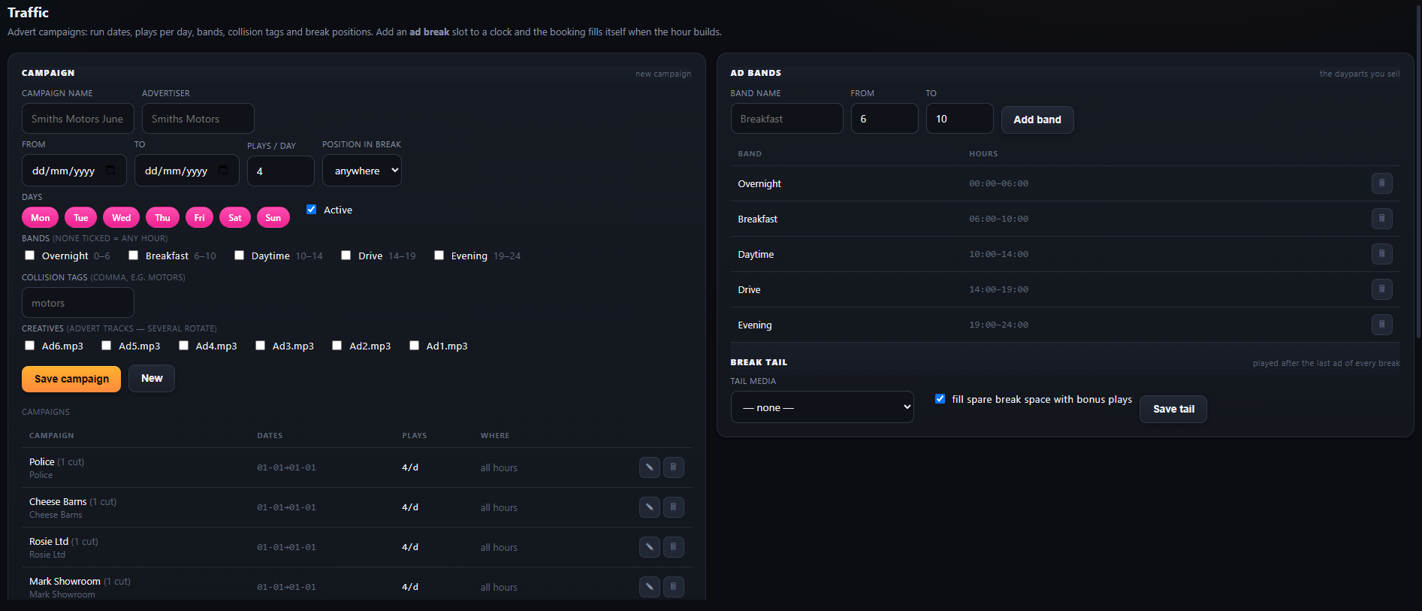Tick the Daytime 10–14 band

coord(239,256)
